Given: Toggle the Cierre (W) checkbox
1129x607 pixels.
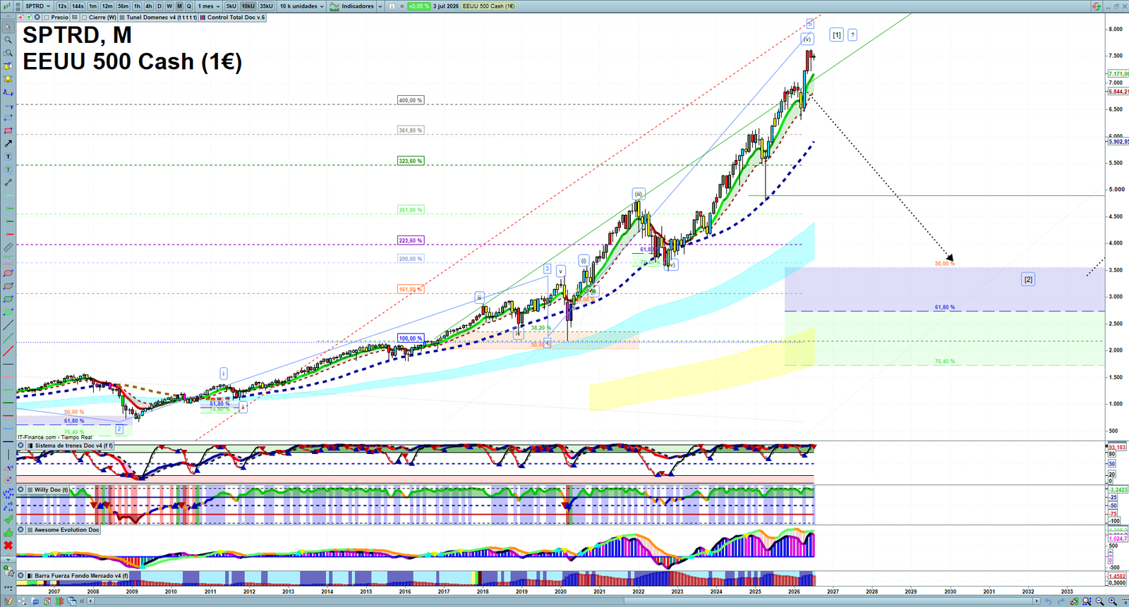Looking at the screenshot, I should pos(84,17).
